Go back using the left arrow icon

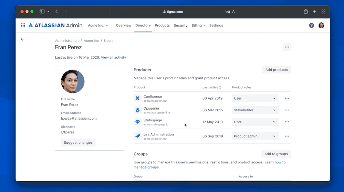click(23, 39)
